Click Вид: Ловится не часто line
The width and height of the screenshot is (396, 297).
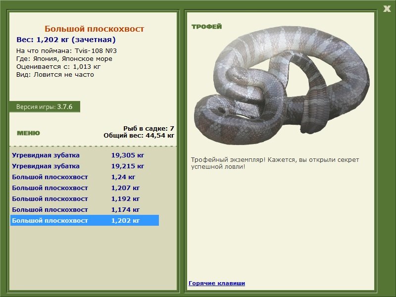[x=55, y=75]
